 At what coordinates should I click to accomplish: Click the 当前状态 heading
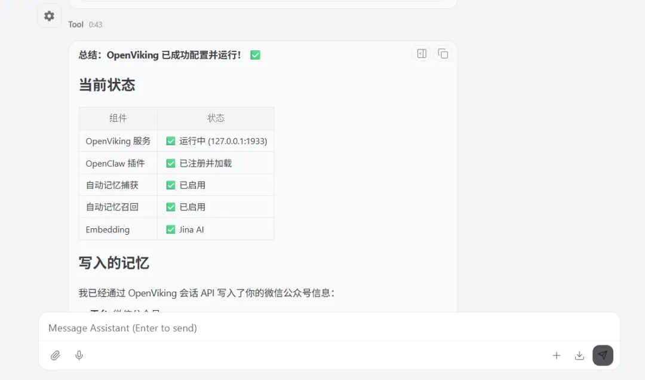(107, 85)
